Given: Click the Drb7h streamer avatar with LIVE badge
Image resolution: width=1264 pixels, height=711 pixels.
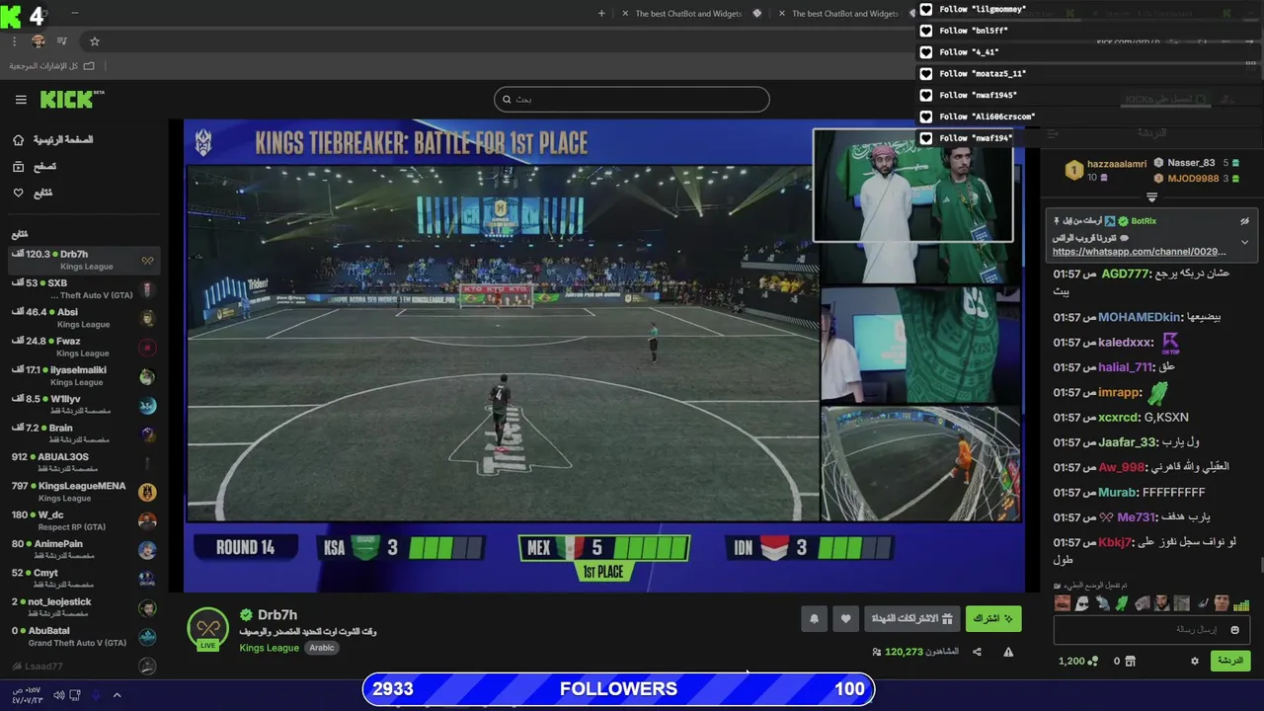Looking at the screenshot, I should (x=207, y=629).
